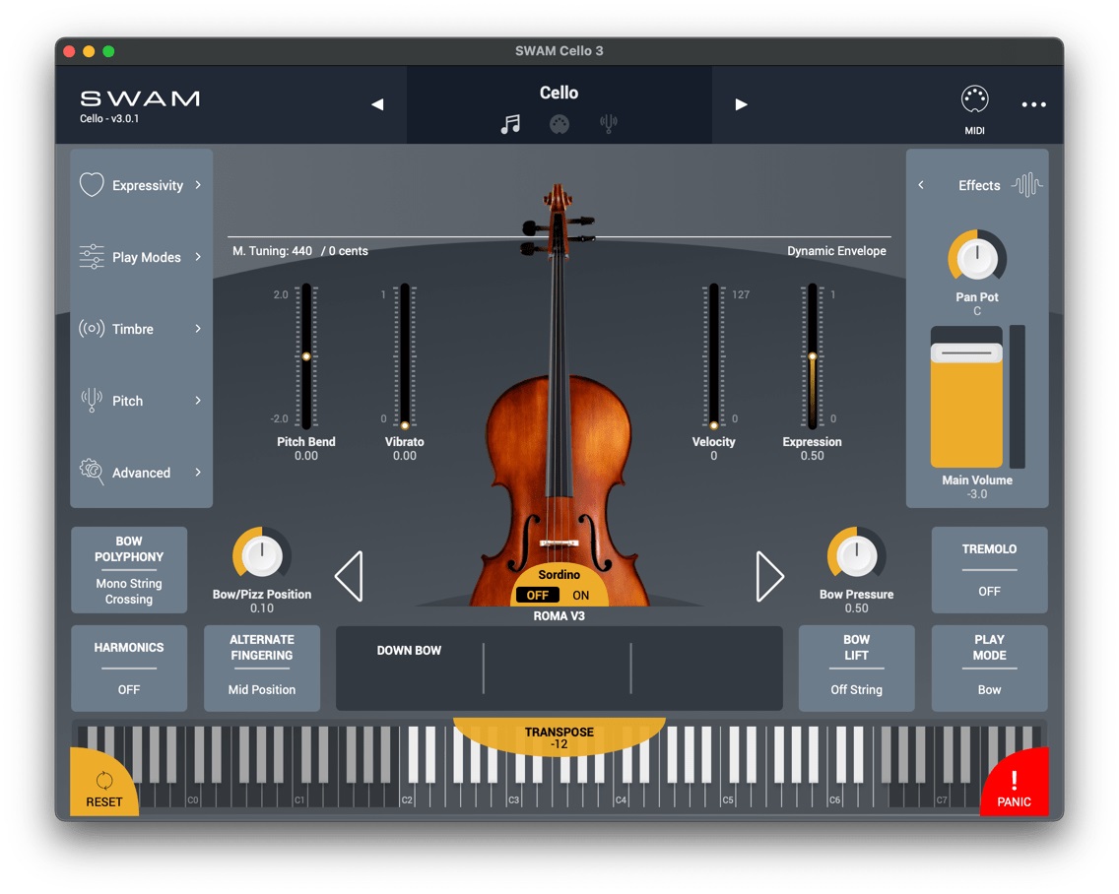Click the Vibrato slider handle
Viewport: 1119px width, 894px height.
(405, 425)
